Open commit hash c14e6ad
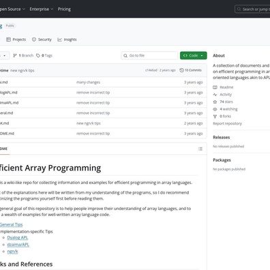The image size is (270, 270). click(x=151, y=70)
